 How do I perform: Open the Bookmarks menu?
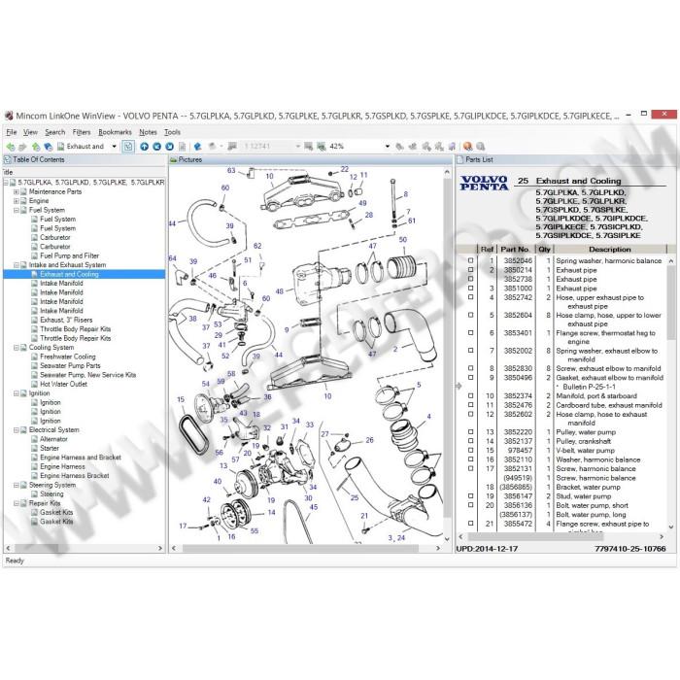(115, 132)
